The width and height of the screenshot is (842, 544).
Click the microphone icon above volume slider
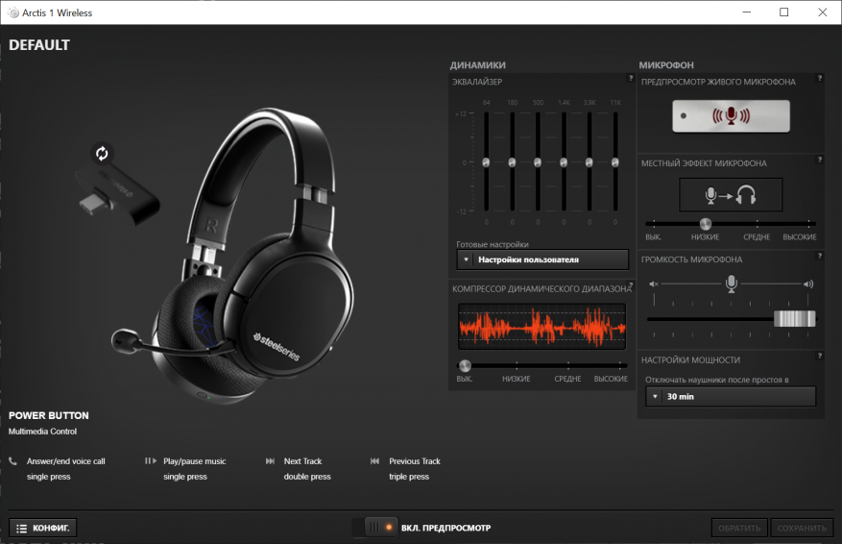[731, 284]
